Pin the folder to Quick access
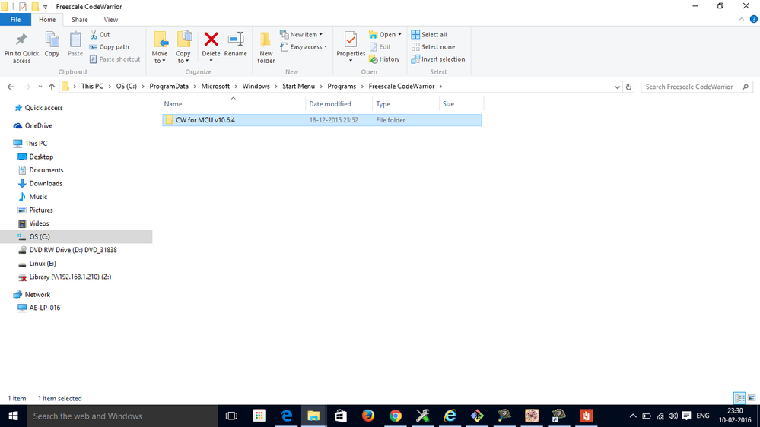Viewport: 760px width, 427px height. tap(21, 47)
